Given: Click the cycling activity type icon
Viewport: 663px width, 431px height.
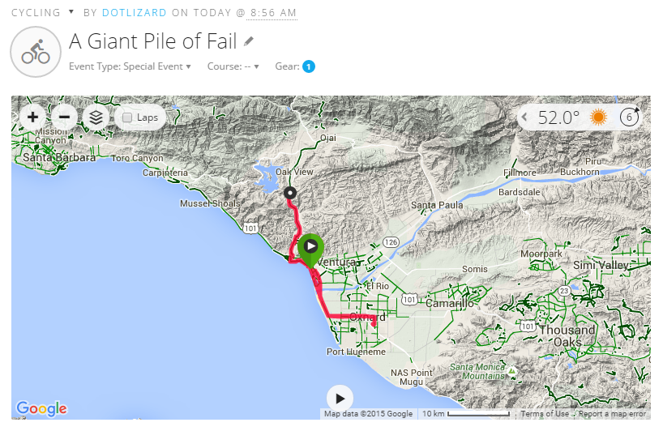Looking at the screenshot, I should click(x=36, y=53).
